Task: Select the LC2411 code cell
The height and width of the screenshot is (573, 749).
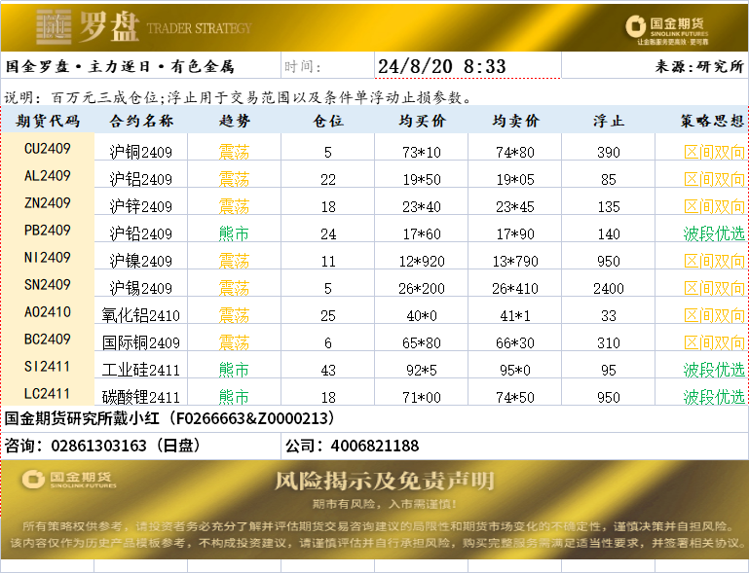Action: coord(48,392)
